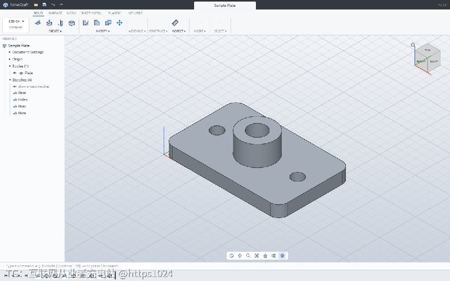Select the Revolve tool in Create group
The width and height of the screenshot is (450, 281).
(x=61, y=22)
